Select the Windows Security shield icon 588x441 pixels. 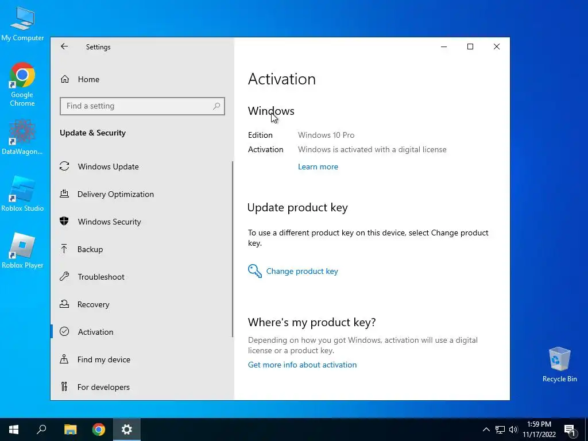pyautogui.click(x=64, y=221)
